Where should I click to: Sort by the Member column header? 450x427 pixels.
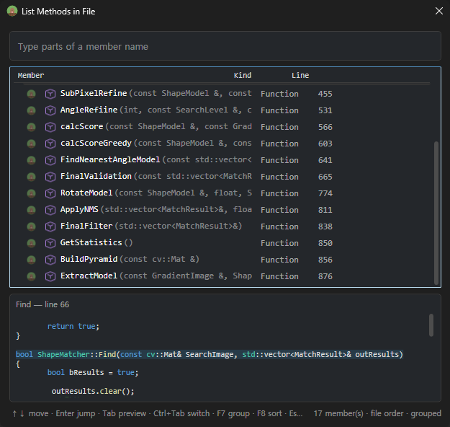pyautogui.click(x=31, y=75)
